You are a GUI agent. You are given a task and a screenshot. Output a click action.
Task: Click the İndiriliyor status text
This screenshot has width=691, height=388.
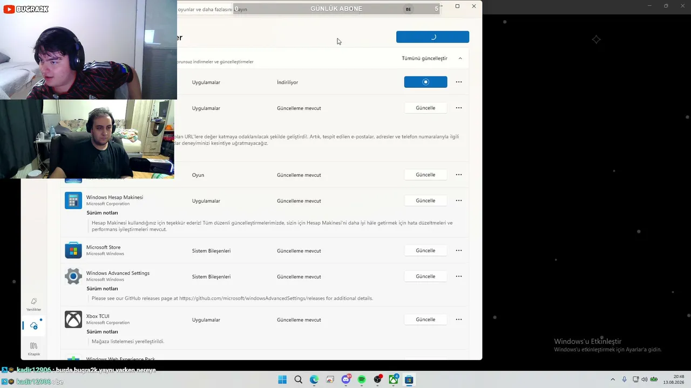287,82
